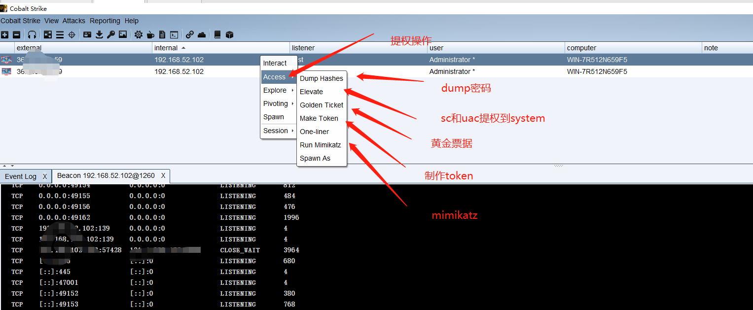Viewport: 753px width, 310px height.
Task: Sort by user column header
Action: pyautogui.click(x=496, y=48)
